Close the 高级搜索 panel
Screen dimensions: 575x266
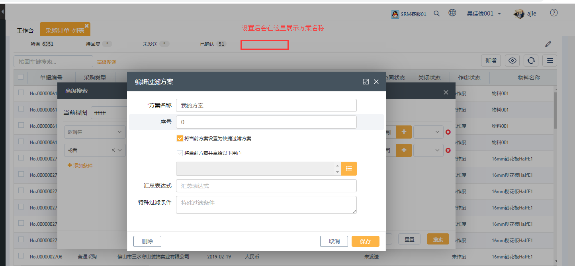click(446, 92)
